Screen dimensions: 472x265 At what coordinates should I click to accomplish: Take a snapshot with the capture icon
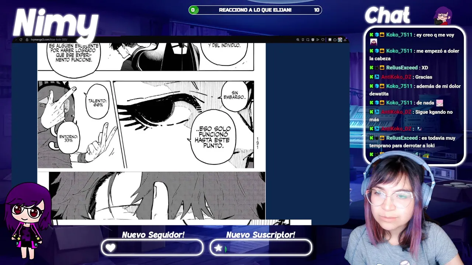(x=308, y=40)
